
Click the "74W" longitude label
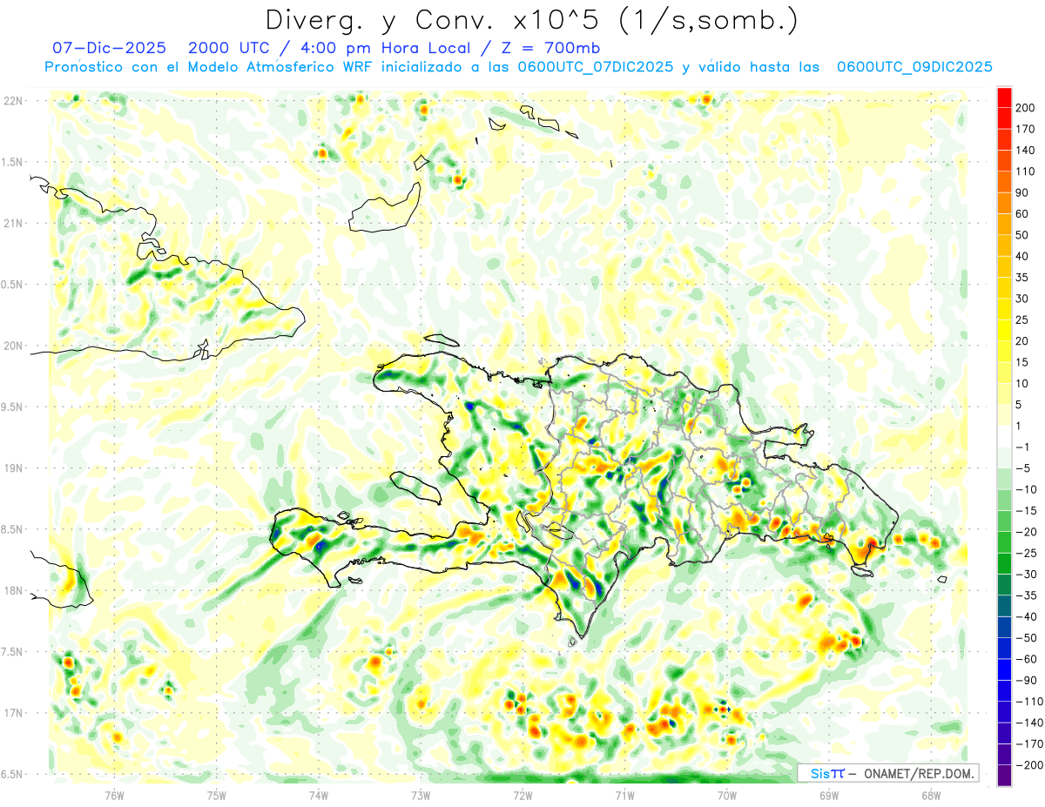pyautogui.click(x=319, y=794)
